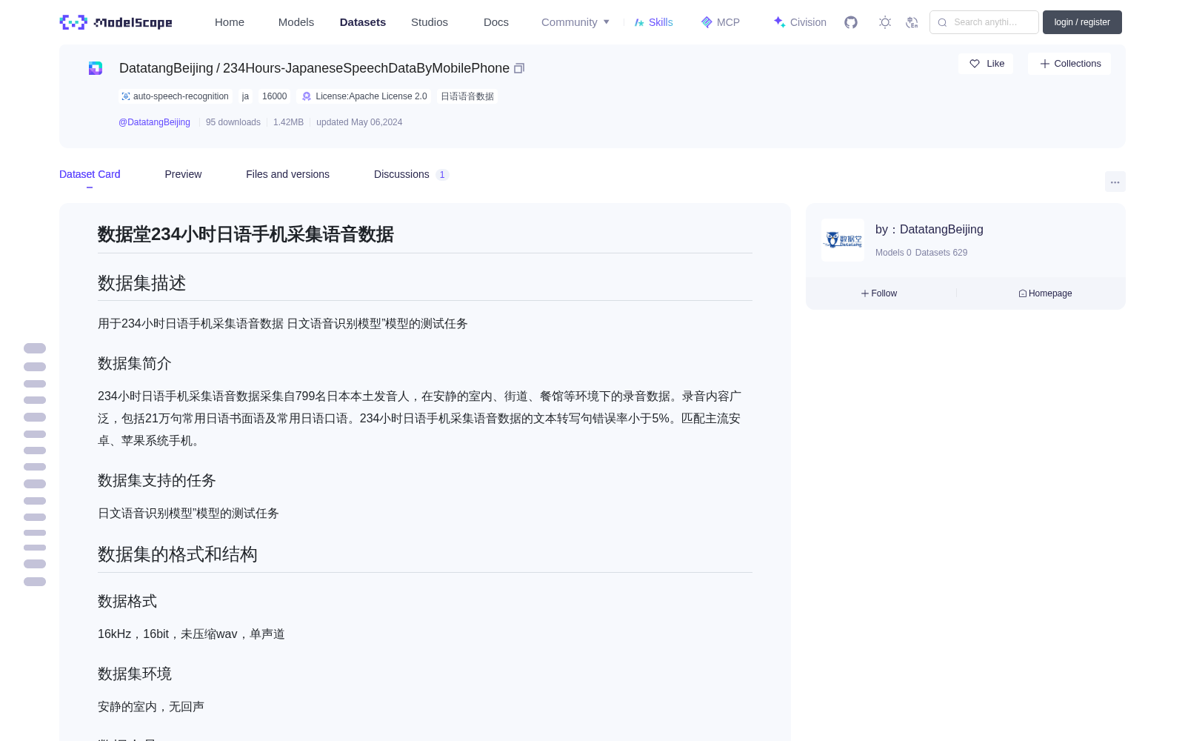Switch to the Preview tab
Viewport: 1185px width, 741px height.
point(183,174)
